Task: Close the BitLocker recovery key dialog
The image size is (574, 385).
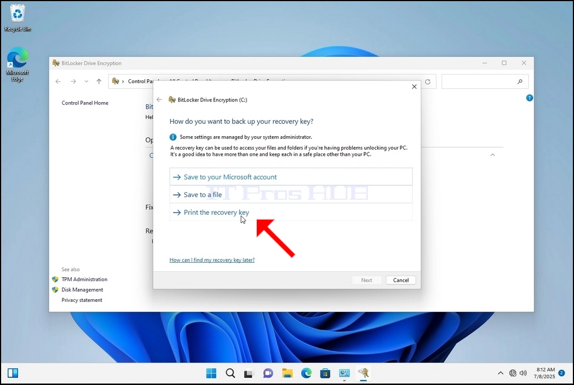Action: (414, 86)
